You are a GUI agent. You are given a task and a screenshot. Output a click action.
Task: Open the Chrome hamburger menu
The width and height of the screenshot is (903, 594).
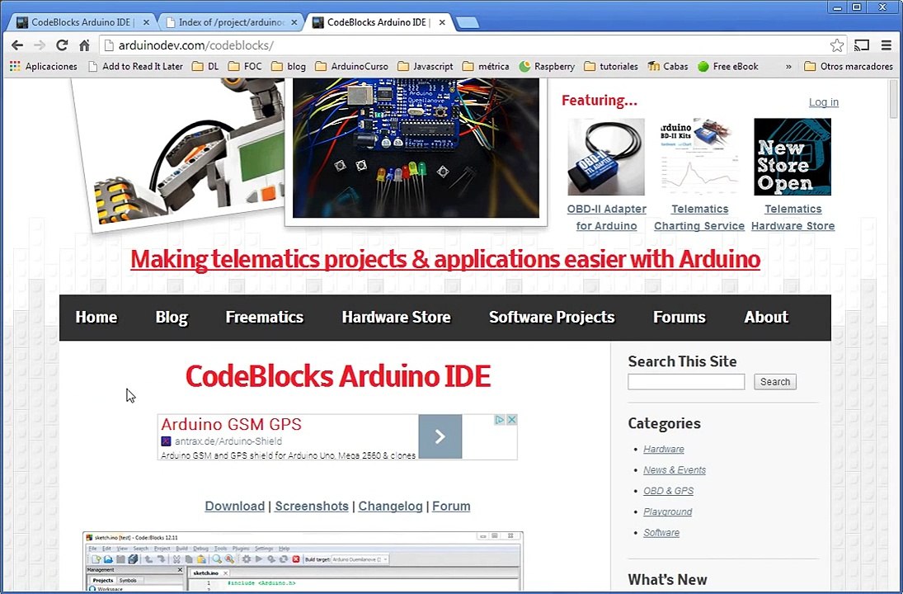pyautogui.click(x=887, y=45)
